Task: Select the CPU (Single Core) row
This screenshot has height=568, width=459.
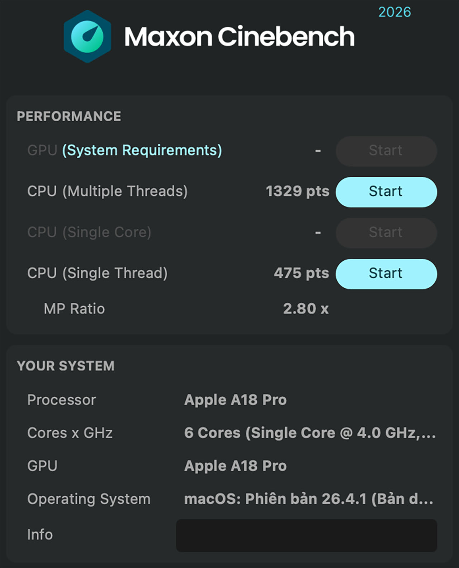Action: coord(89,232)
